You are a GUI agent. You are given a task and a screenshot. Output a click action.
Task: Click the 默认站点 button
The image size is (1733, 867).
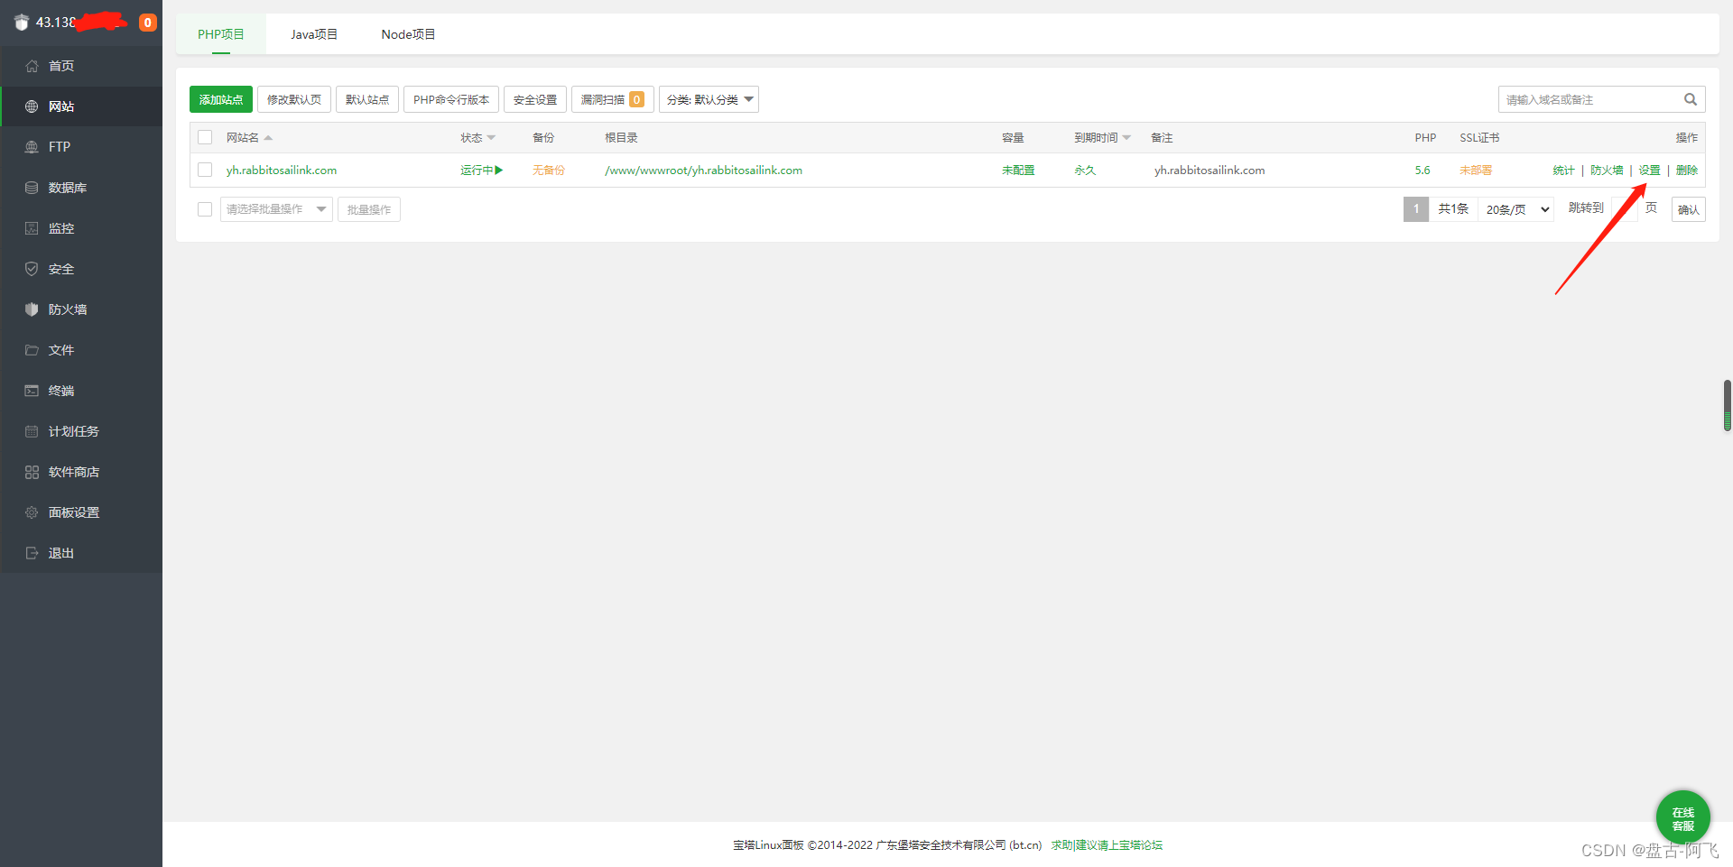point(367,99)
